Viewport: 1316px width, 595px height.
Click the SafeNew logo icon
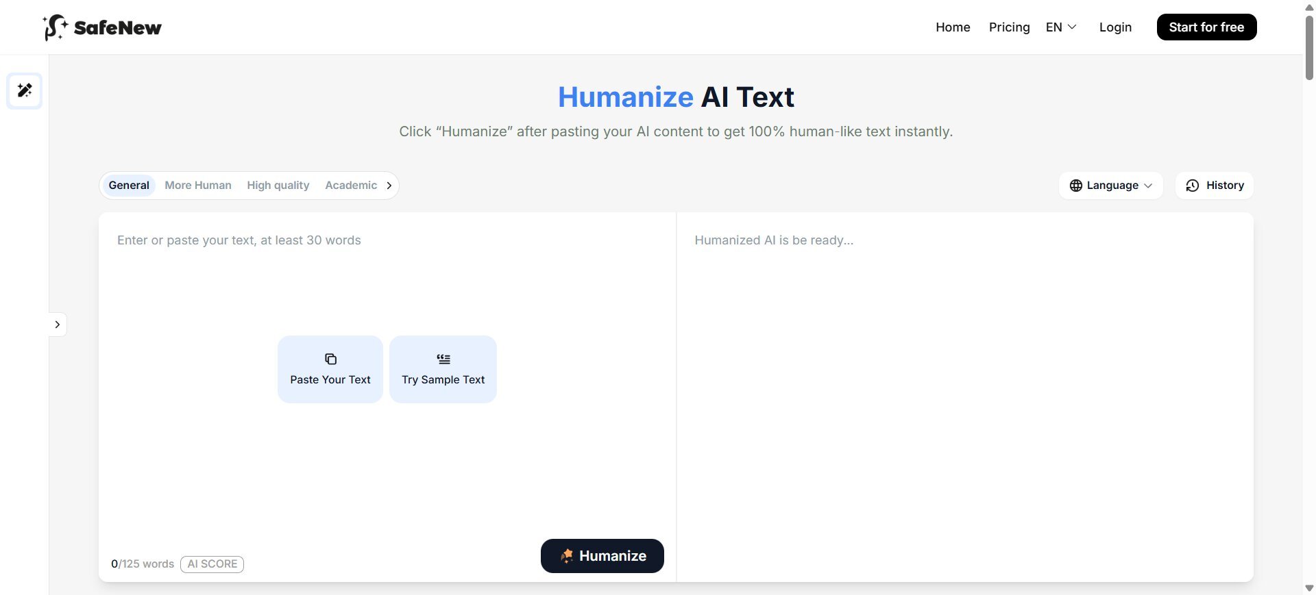[x=55, y=27]
